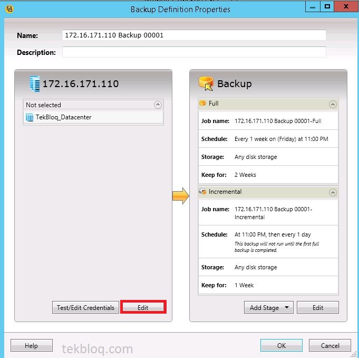Collapse the Full backup stage section
The width and height of the screenshot is (359, 358).
click(x=333, y=105)
